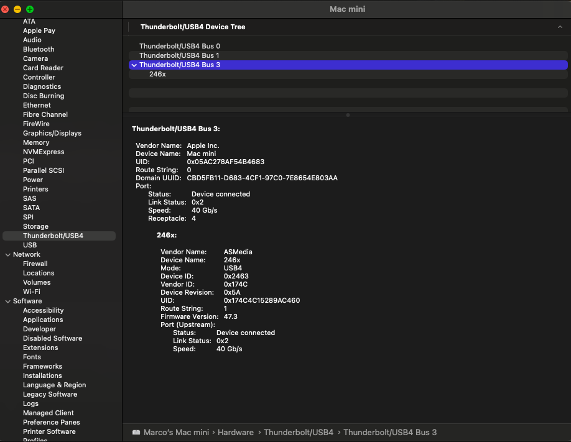Select Fonts under Software
The width and height of the screenshot is (571, 442).
tap(32, 357)
